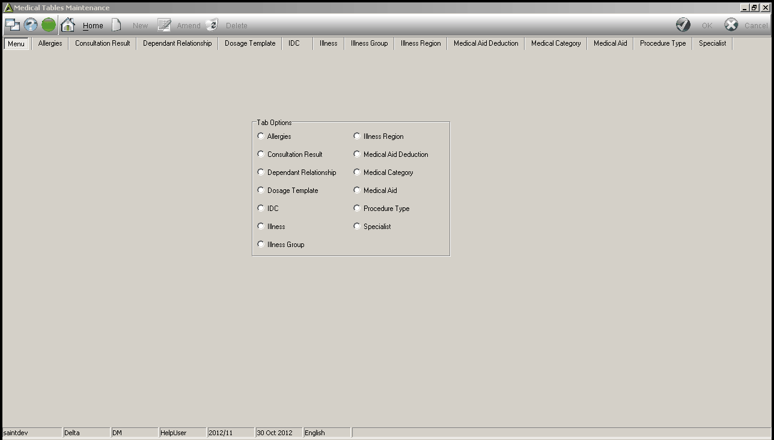Viewport: 774px width, 440px height.
Task: Click the 'Delta' status bar entry
Action: [x=87, y=433]
